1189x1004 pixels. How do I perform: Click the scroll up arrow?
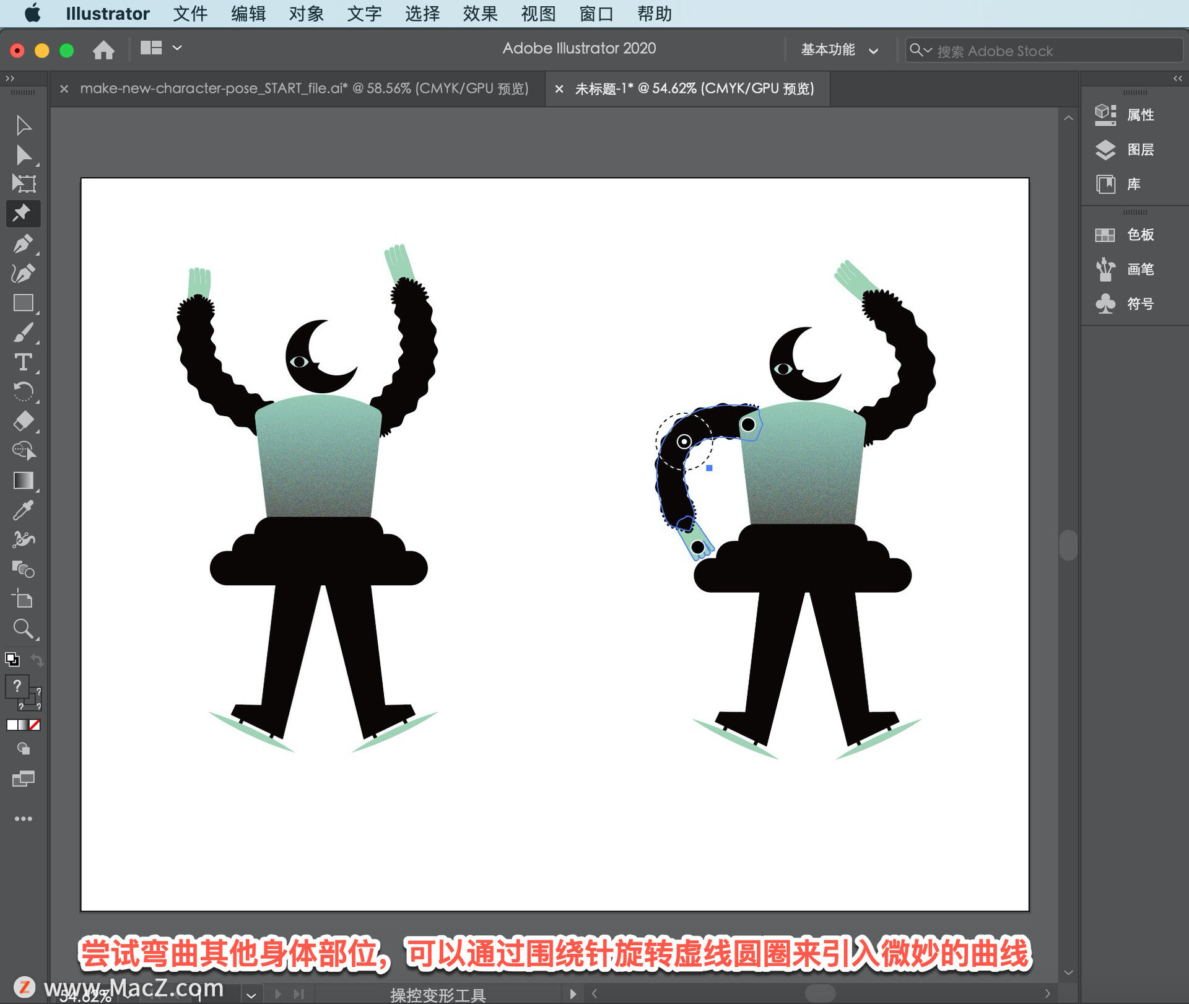coord(1068,118)
